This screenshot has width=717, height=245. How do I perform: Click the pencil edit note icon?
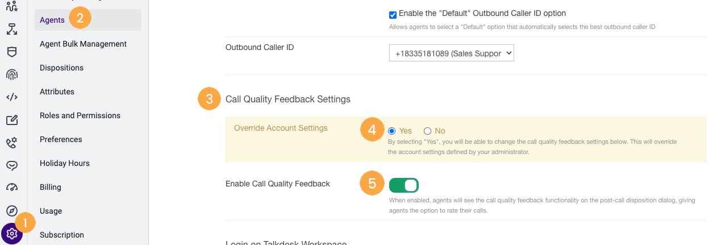pos(12,120)
